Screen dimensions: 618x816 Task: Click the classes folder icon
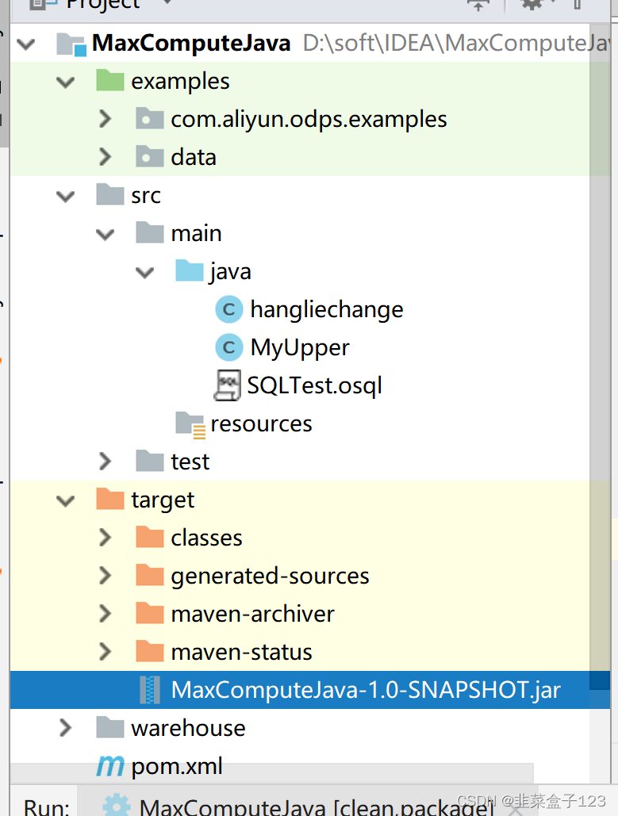click(x=150, y=537)
